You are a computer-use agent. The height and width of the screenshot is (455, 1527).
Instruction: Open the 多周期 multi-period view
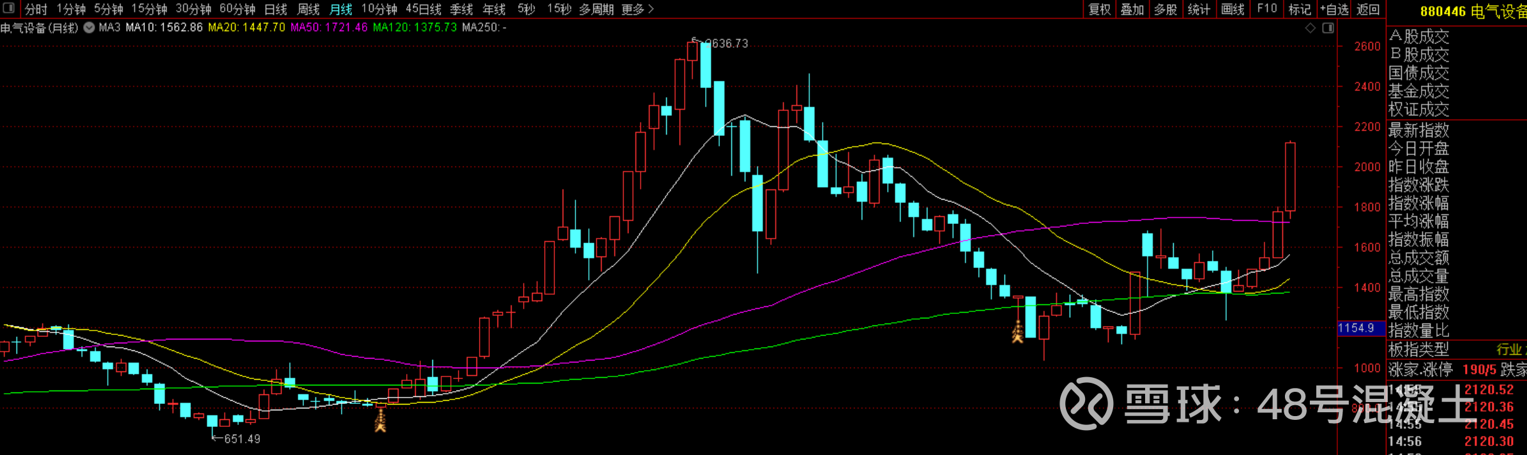[x=596, y=10]
